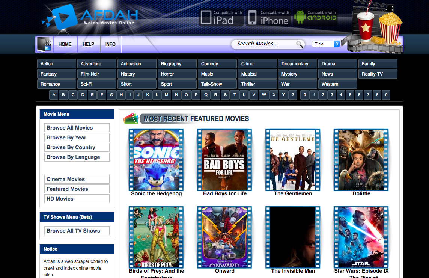Screen dimensions: 429x278
Task: Click the iPad compatibility badge
Action: (x=221, y=18)
